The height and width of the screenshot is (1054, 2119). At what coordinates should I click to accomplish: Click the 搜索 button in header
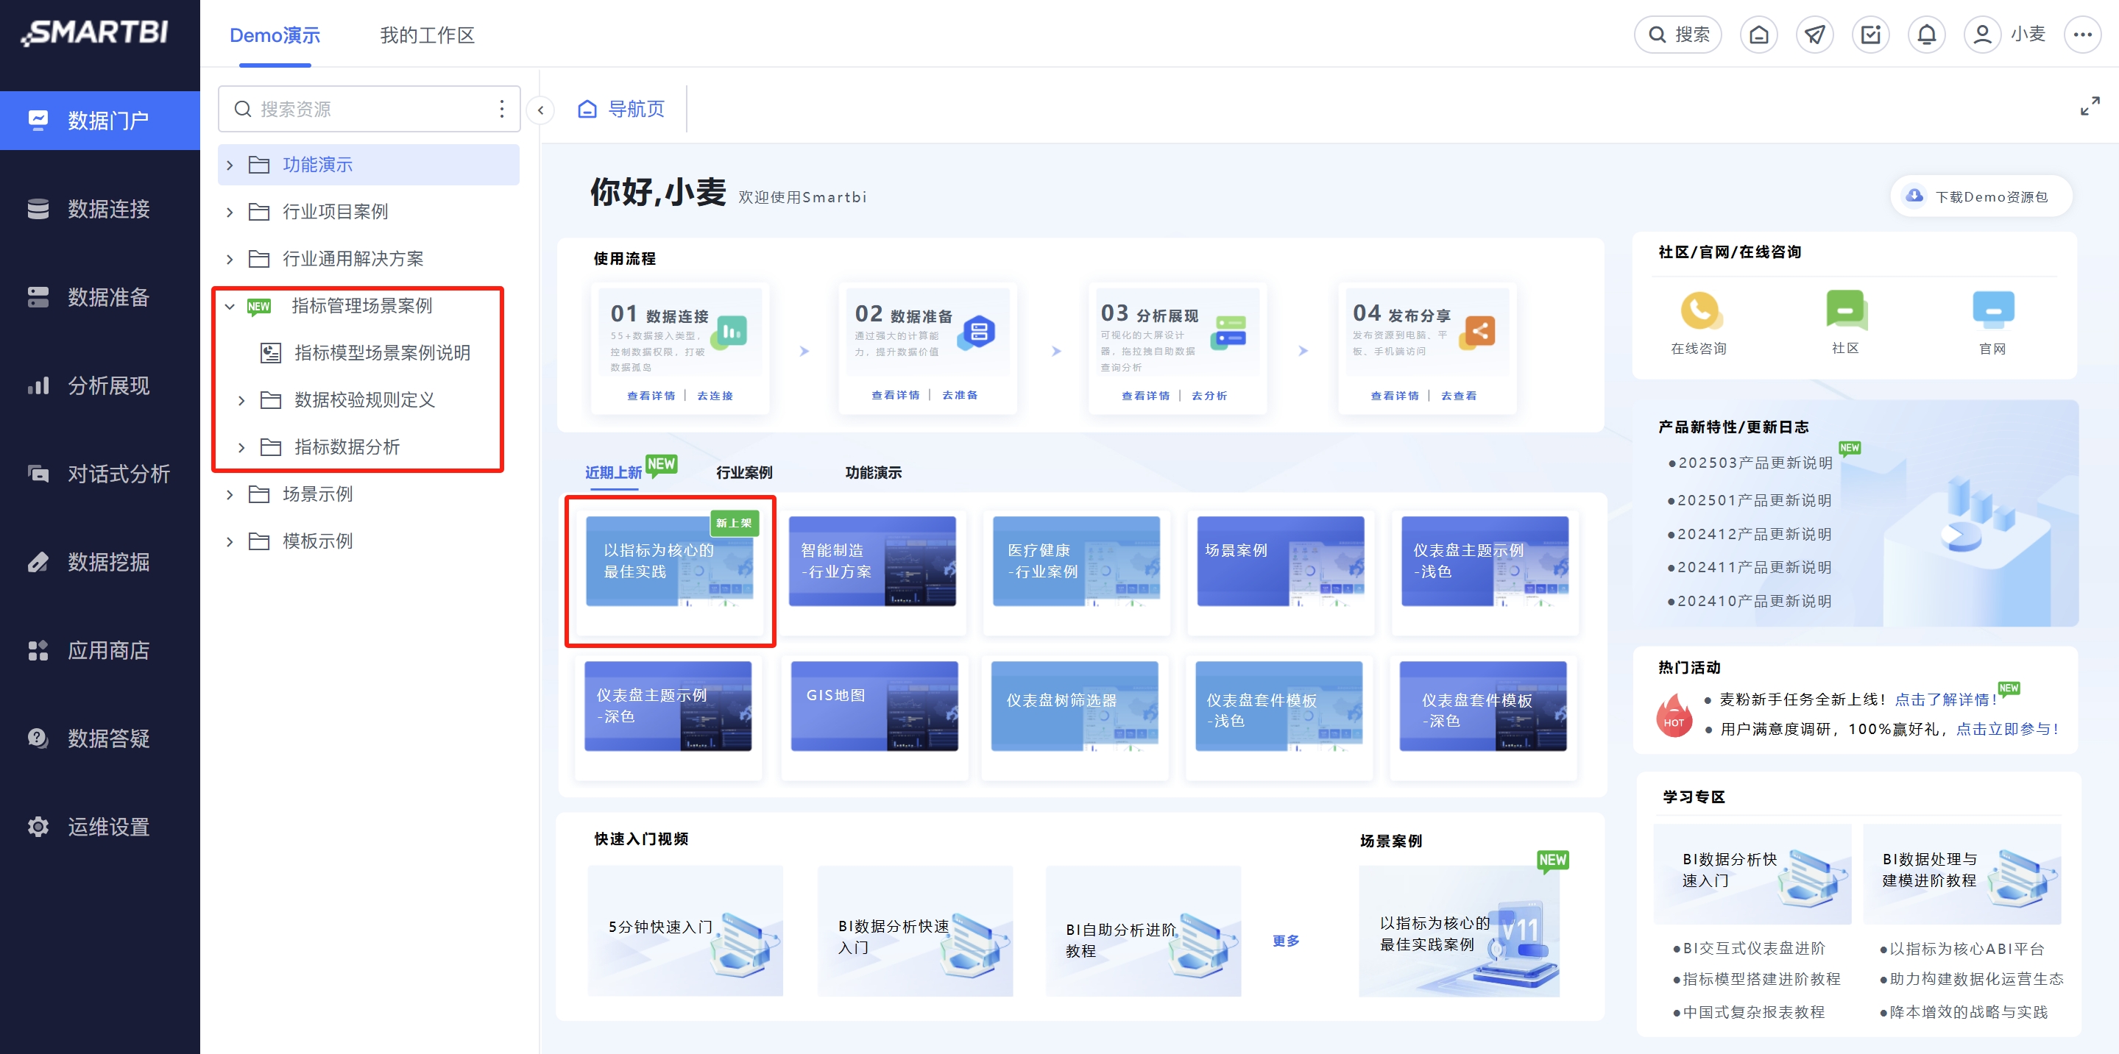point(1677,35)
